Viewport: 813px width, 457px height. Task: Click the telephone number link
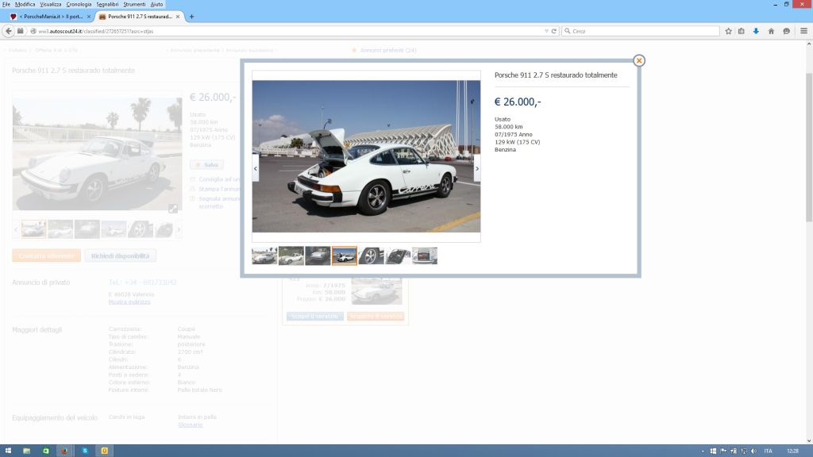[143, 282]
